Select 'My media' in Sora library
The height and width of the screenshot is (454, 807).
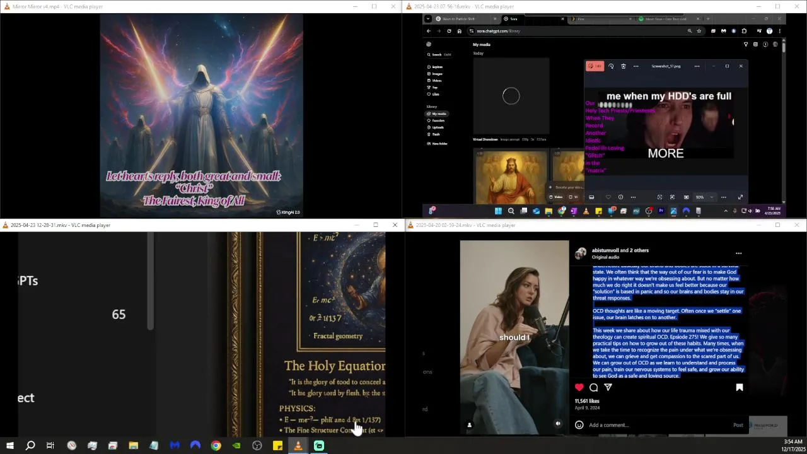click(437, 113)
